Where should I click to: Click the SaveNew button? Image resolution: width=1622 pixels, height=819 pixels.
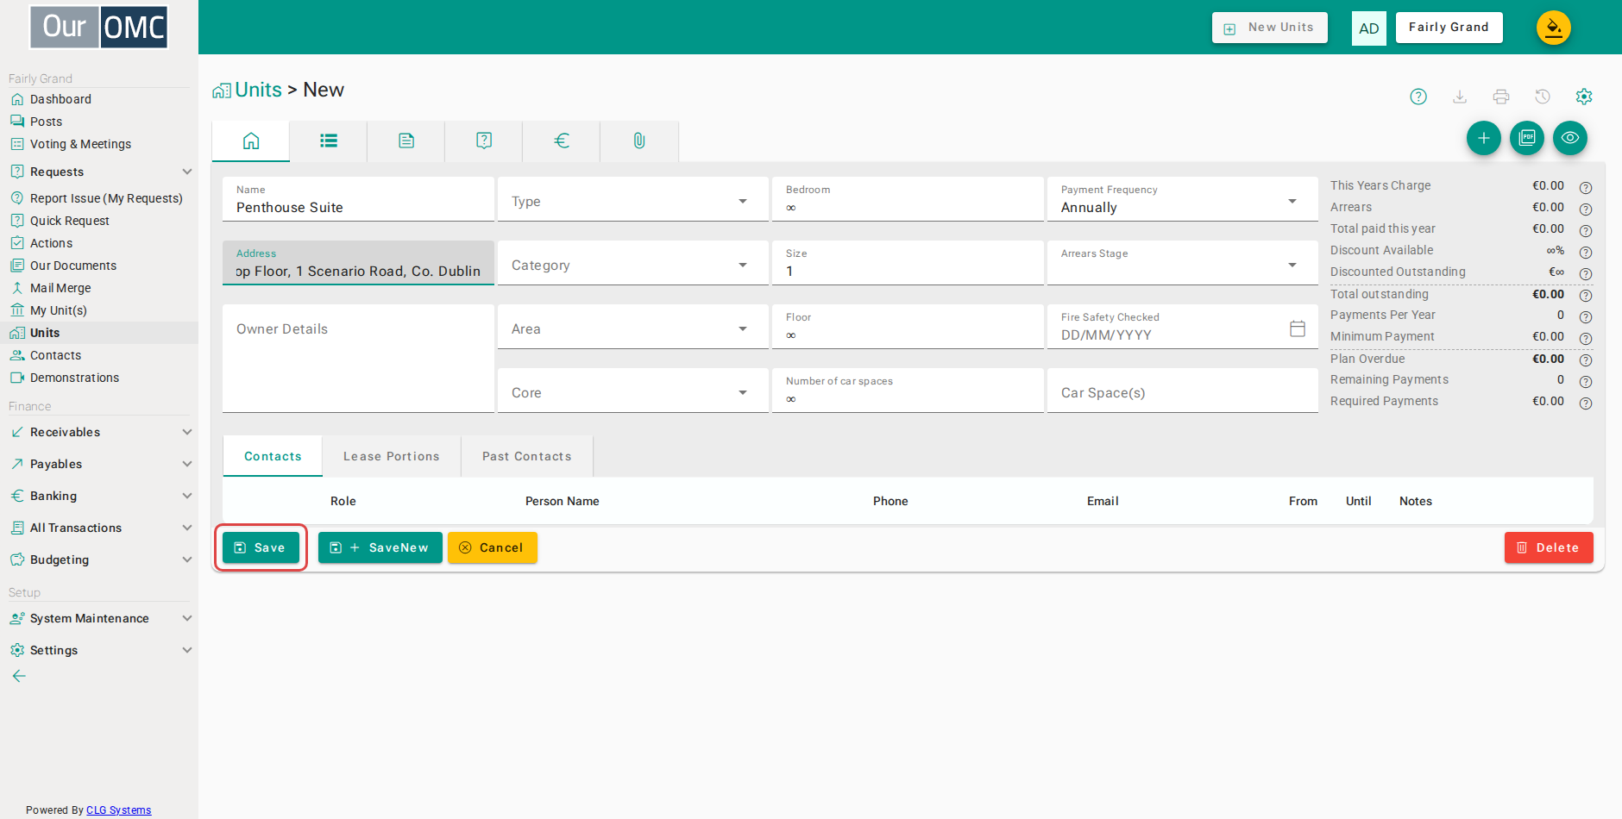380,547
